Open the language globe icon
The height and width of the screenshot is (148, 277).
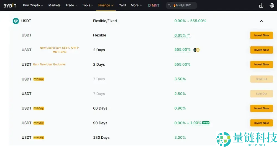272,6
